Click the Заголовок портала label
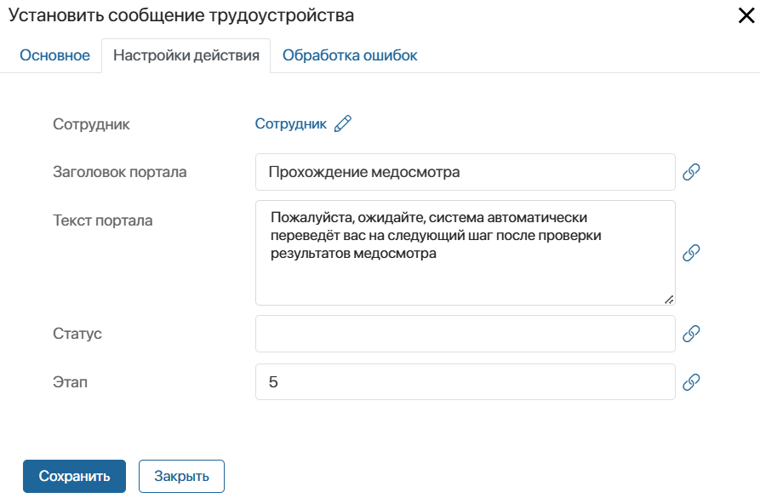 click(x=120, y=172)
